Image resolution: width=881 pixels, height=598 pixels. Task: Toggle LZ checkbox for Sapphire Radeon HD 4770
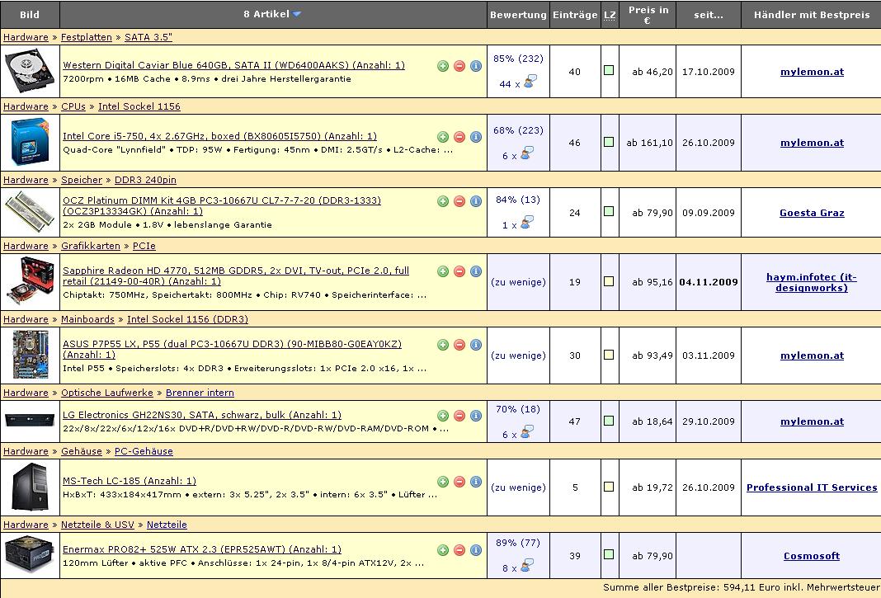609,281
